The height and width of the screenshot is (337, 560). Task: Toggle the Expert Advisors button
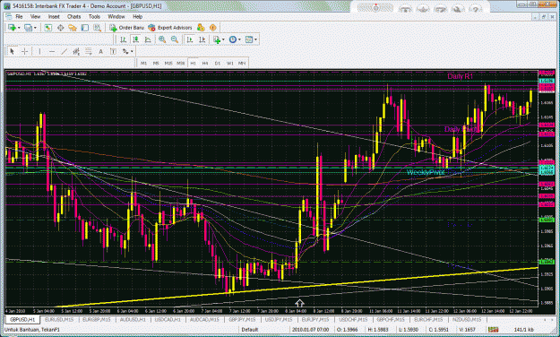coord(170,28)
